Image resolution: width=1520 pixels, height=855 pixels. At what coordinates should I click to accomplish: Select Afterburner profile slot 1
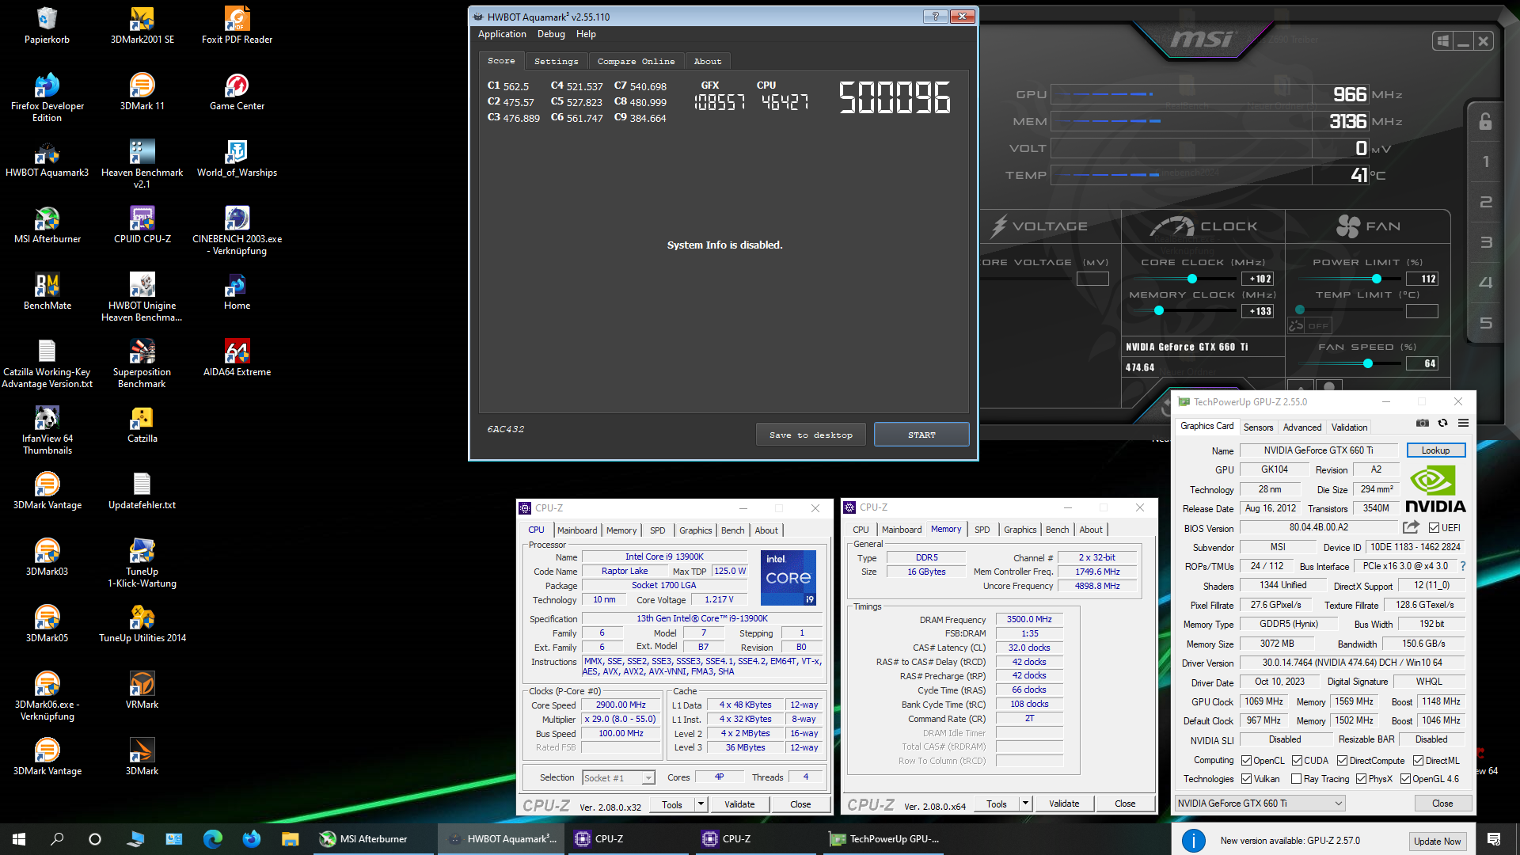(x=1486, y=161)
